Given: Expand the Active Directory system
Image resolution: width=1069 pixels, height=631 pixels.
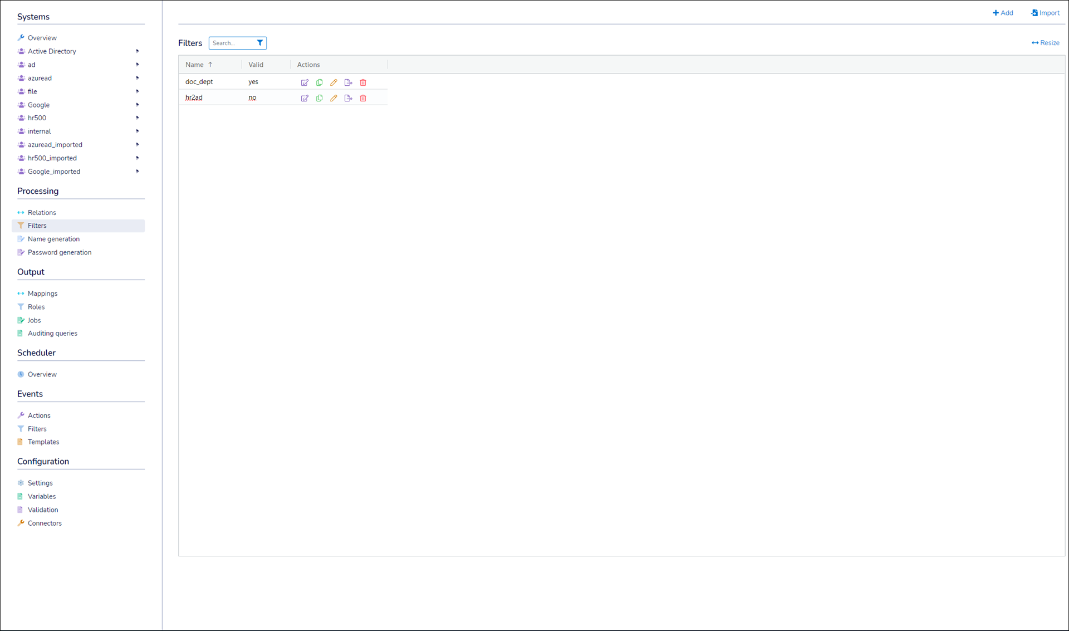Looking at the screenshot, I should 138,51.
